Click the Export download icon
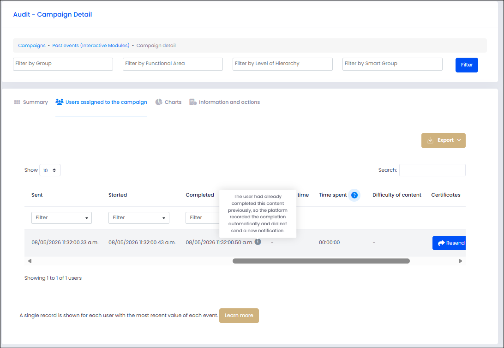Viewport: 504px width, 348px height. pyautogui.click(x=430, y=140)
